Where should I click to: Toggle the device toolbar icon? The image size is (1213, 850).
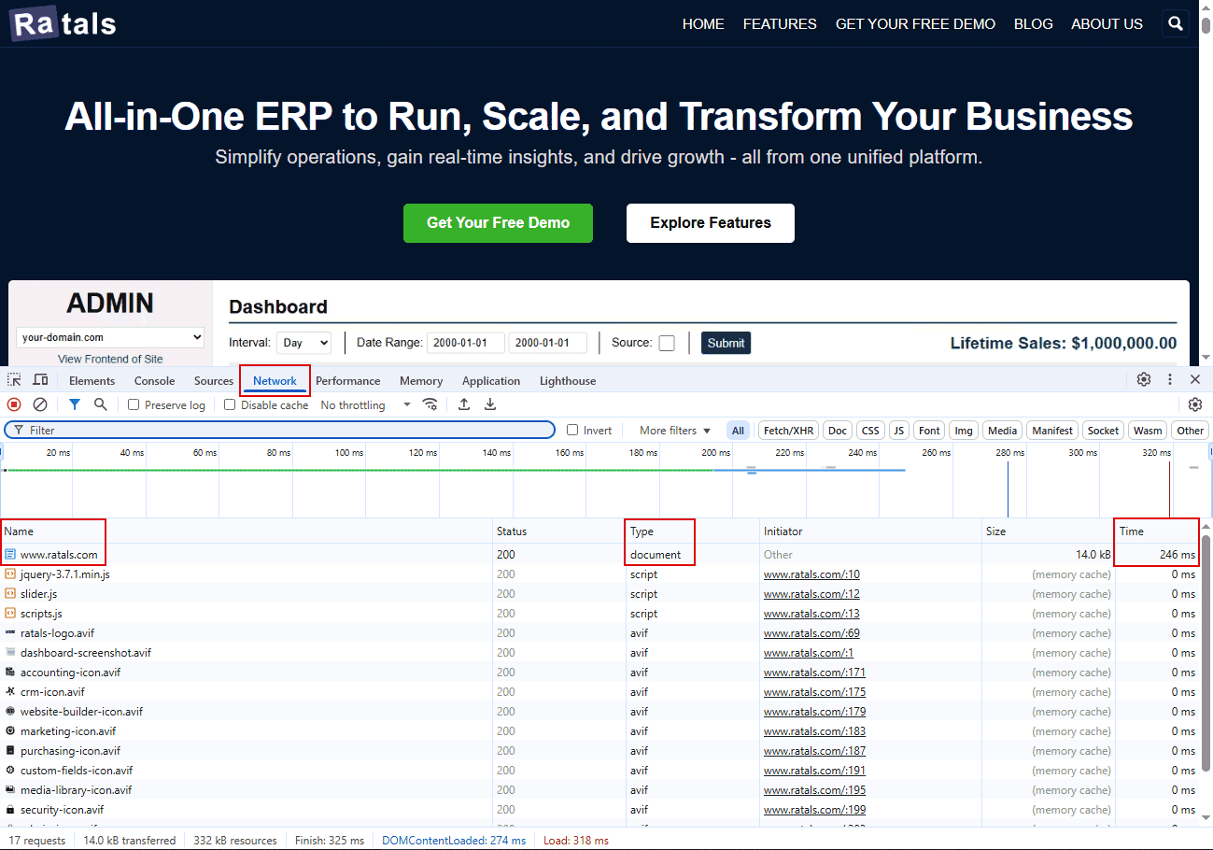point(40,380)
